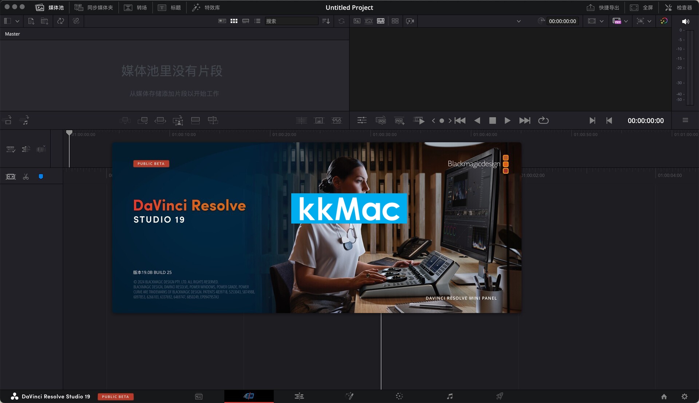Click the Source Overwrite icon
This screenshot has width=699, height=403.
pyautogui.click(x=213, y=120)
